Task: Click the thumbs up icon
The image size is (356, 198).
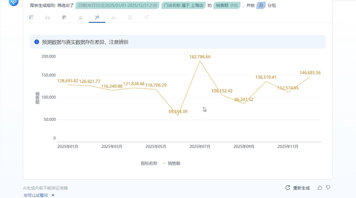Action: click(320, 188)
